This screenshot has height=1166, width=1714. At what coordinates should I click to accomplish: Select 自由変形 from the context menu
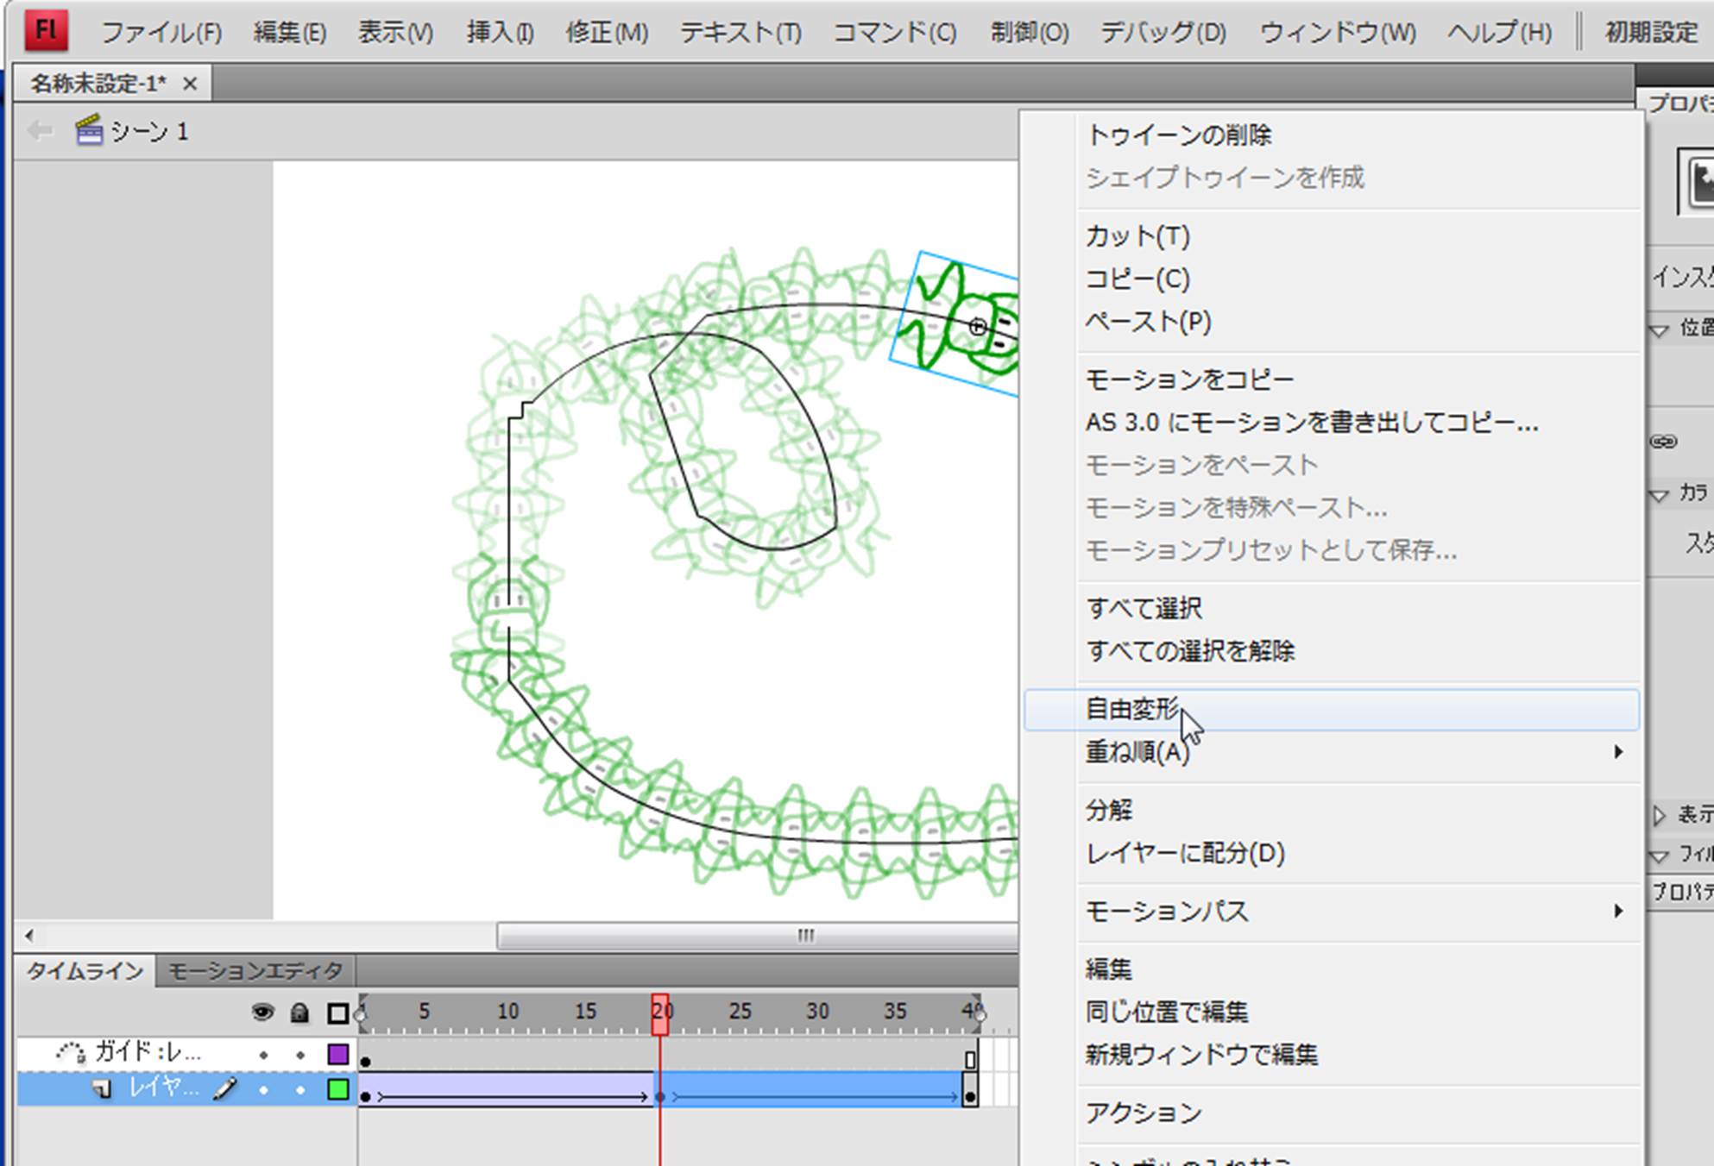[1131, 709]
